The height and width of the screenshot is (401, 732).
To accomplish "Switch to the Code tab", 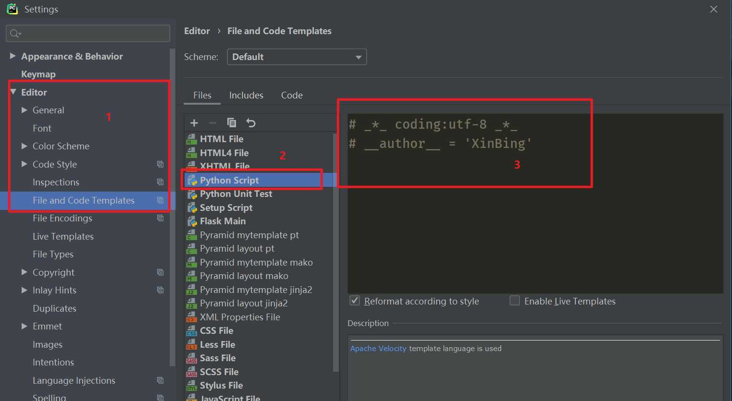I will click(292, 95).
